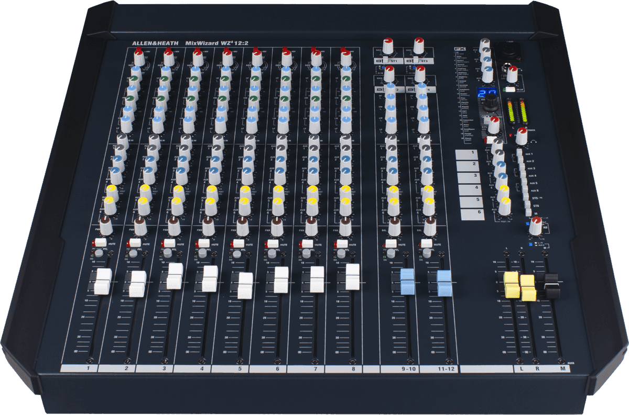The image size is (629, 415).
Task: Click the red AB knob above master faders
Action: (x=535, y=226)
